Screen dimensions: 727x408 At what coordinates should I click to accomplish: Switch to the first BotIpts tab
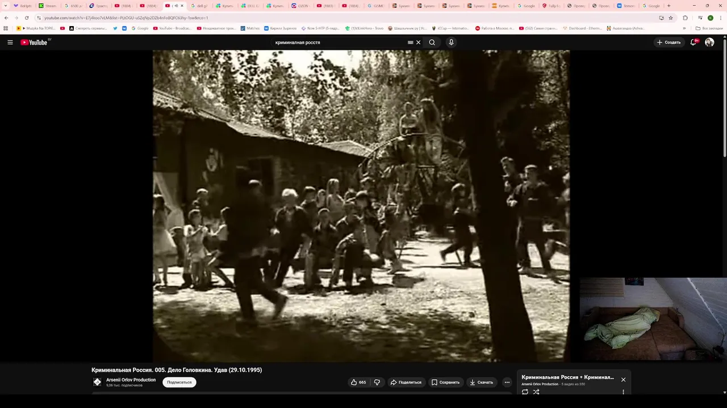[23, 6]
